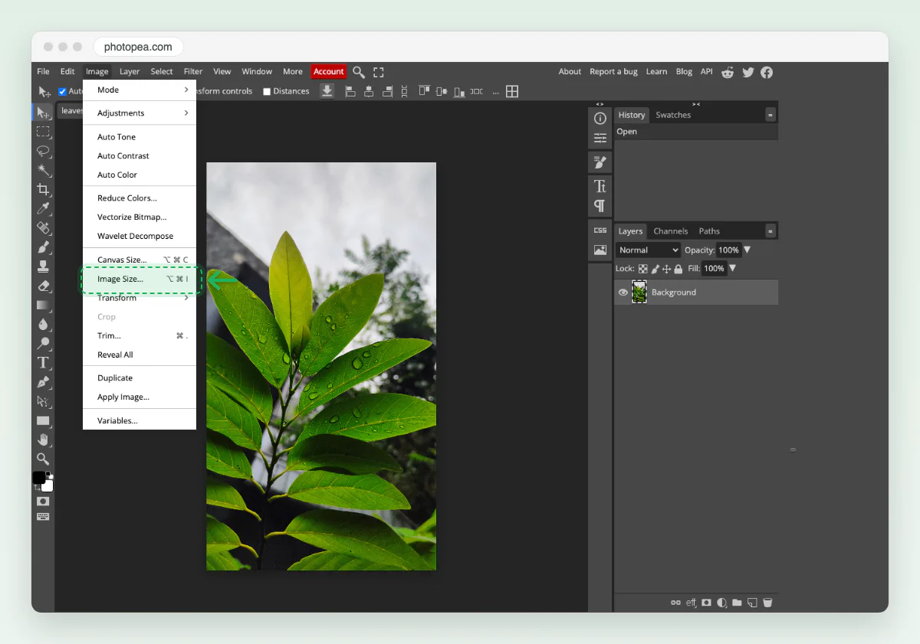
Task: Click the search magnifier in menu bar
Action: [x=359, y=72]
